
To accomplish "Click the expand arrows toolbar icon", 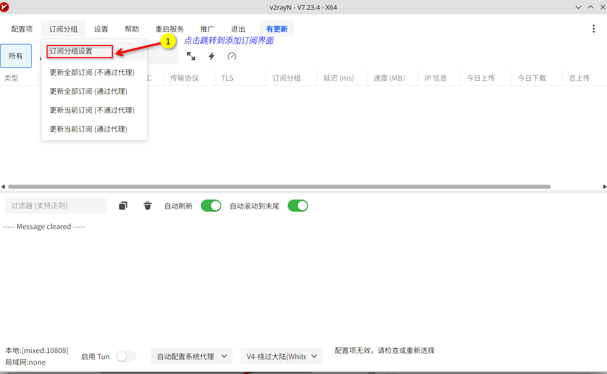I will click(x=191, y=57).
